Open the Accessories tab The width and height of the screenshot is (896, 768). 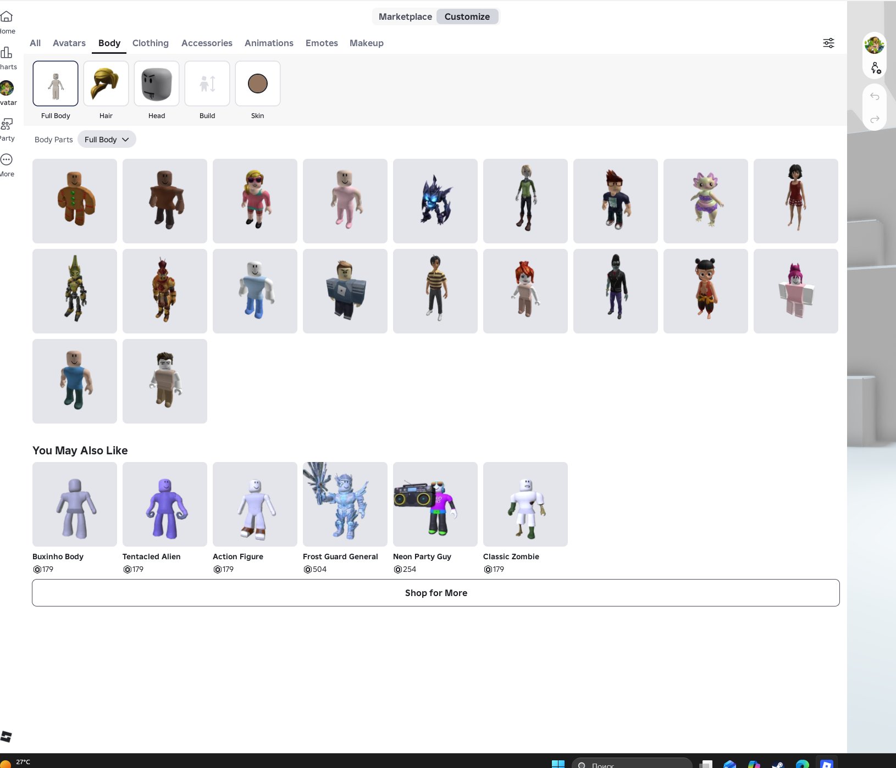[207, 43]
